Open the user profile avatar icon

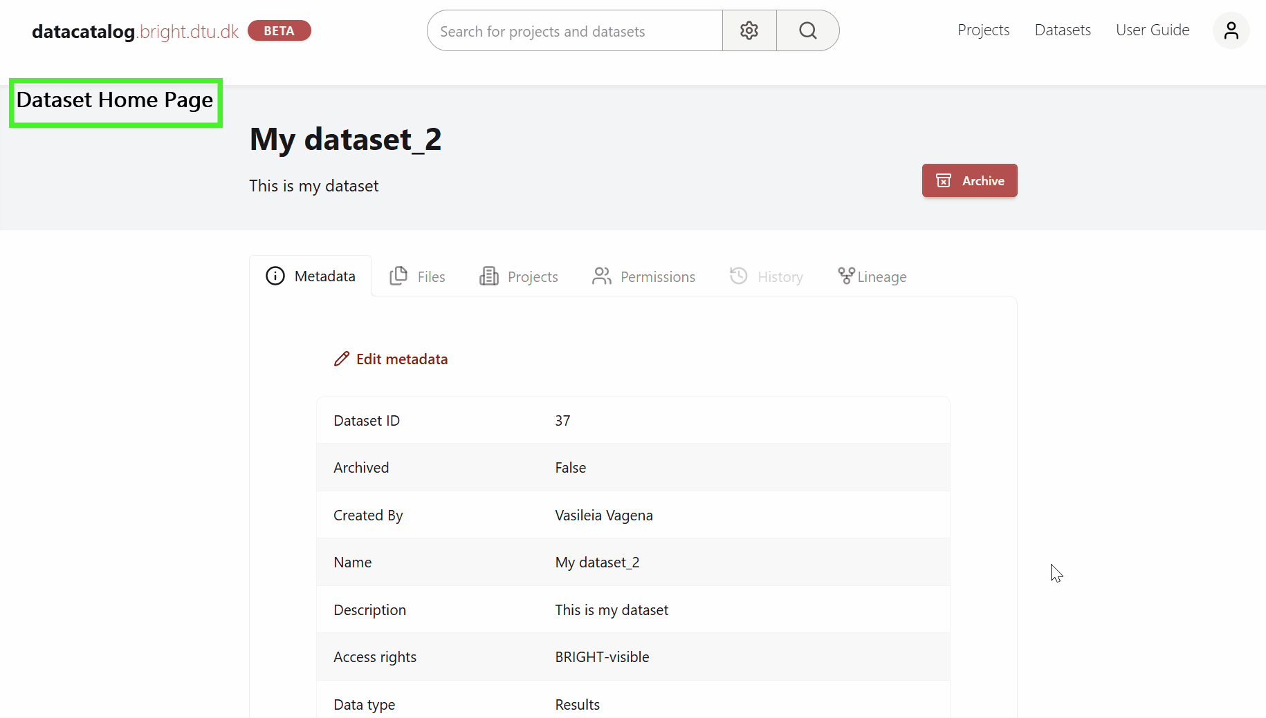[1231, 30]
